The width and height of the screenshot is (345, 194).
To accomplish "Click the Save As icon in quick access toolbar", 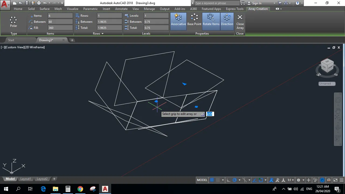I will click(33, 3).
